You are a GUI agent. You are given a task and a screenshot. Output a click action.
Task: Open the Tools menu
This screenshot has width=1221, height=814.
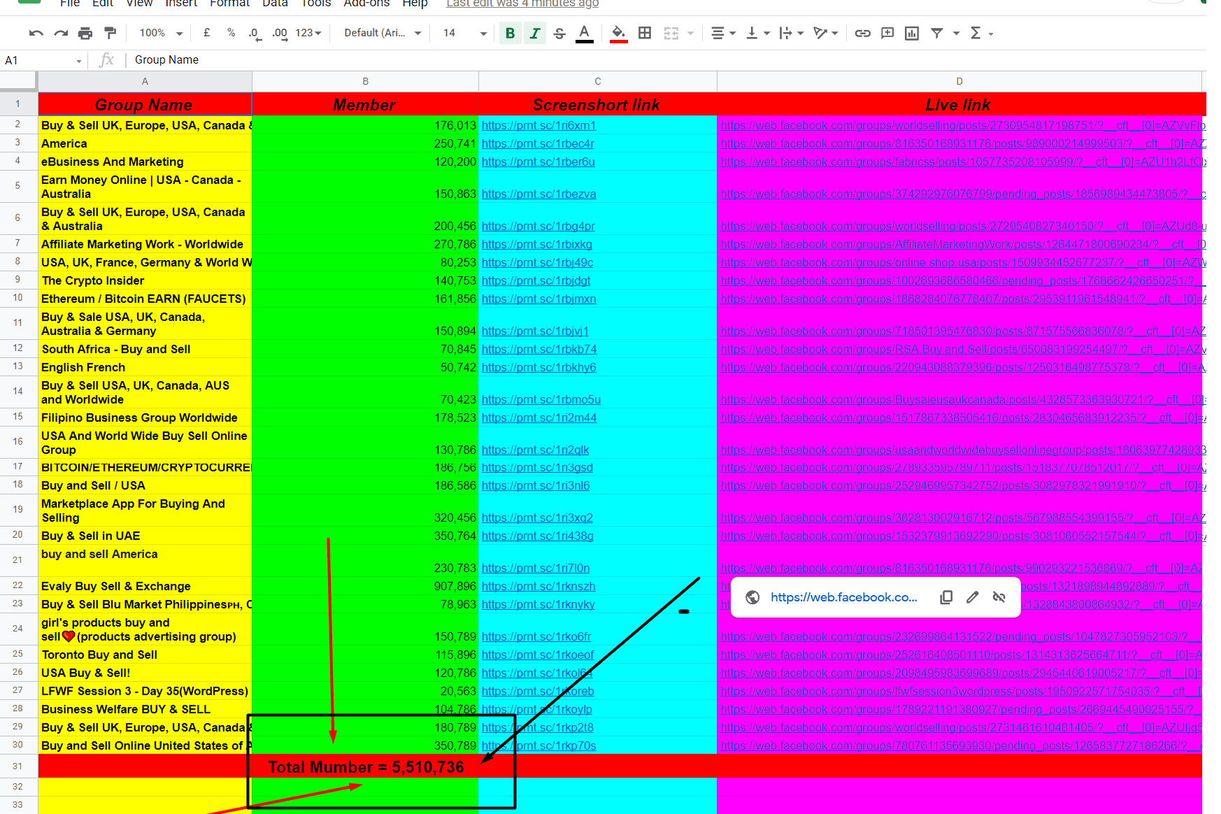[315, 3]
